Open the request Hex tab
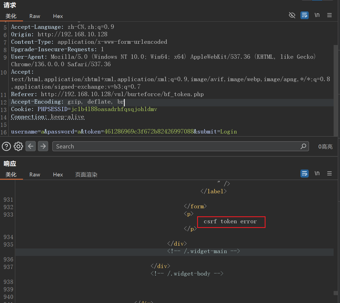 click(x=58, y=16)
